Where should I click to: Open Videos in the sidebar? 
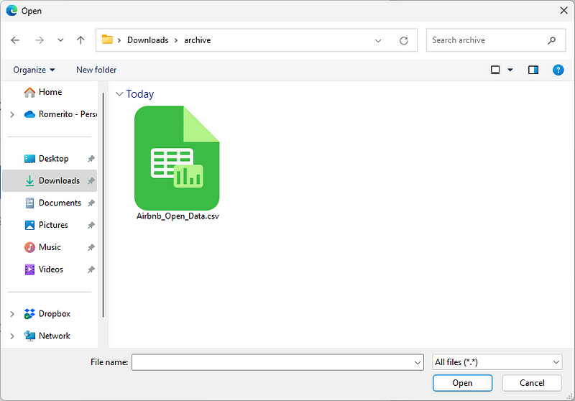pyautogui.click(x=43, y=269)
